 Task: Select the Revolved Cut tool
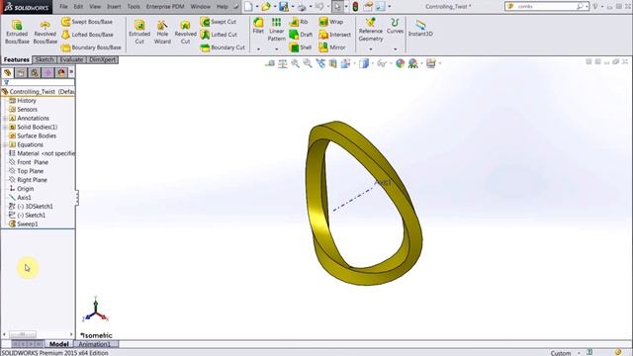(x=185, y=32)
